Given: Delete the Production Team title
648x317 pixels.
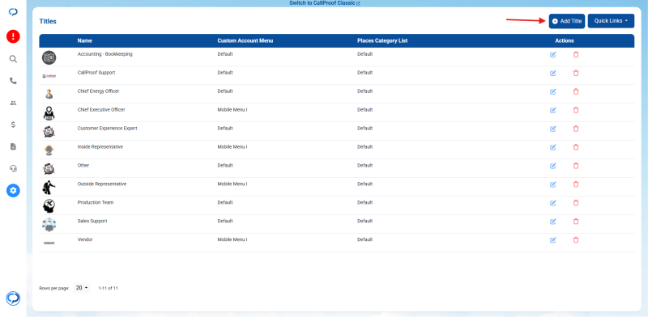Looking at the screenshot, I should [576, 203].
